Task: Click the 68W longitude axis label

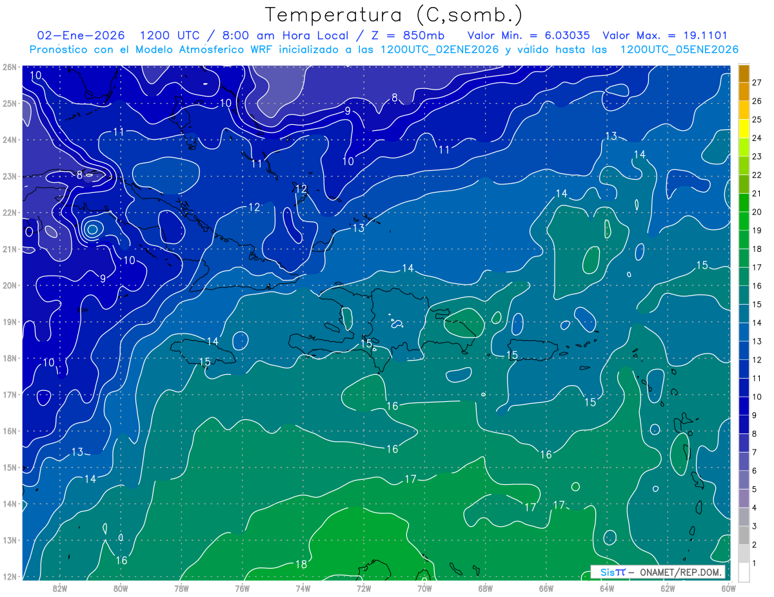Action: 485,587
